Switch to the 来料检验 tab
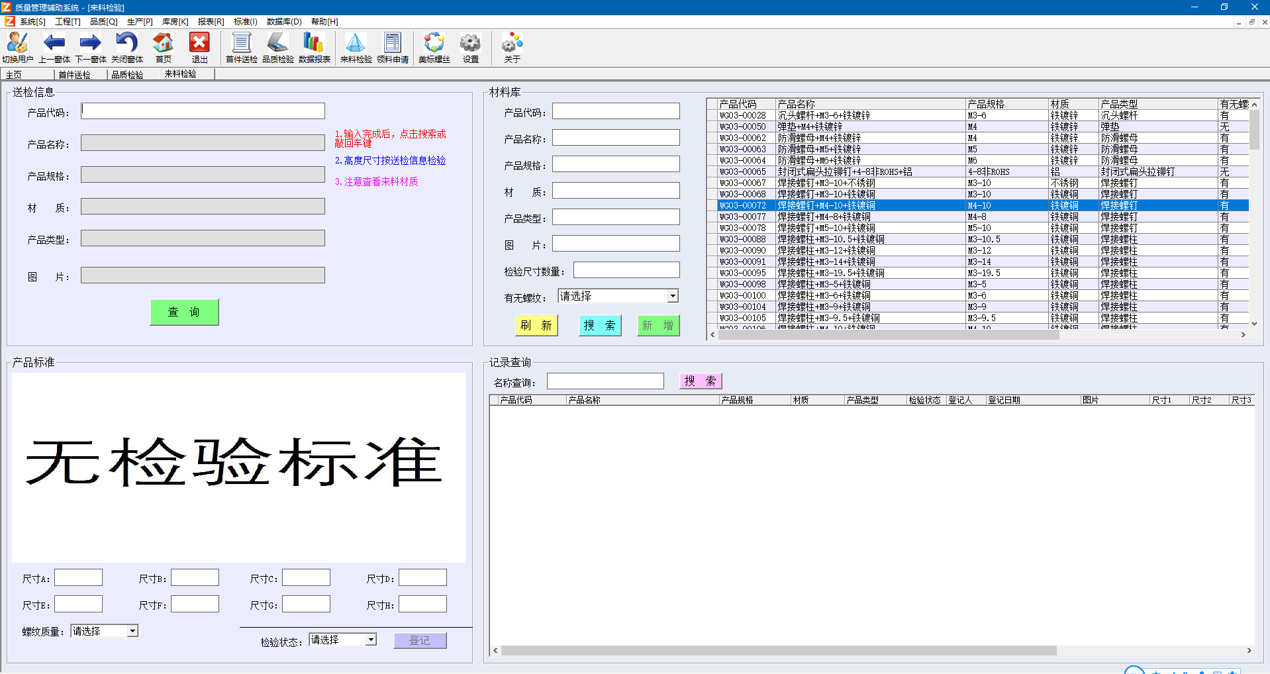 pyautogui.click(x=187, y=74)
